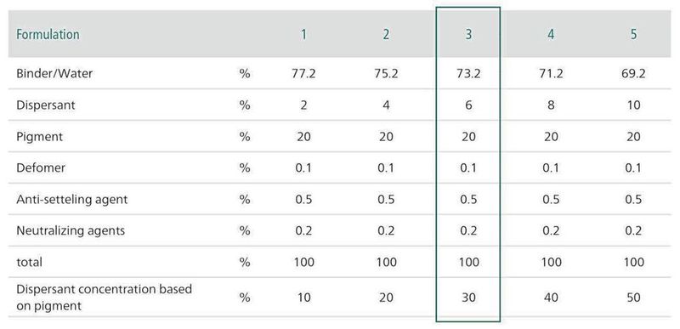Click the Formulation header label
Viewport: 680px width, 329px height.
pyautogui.click(x=48, y=35)
